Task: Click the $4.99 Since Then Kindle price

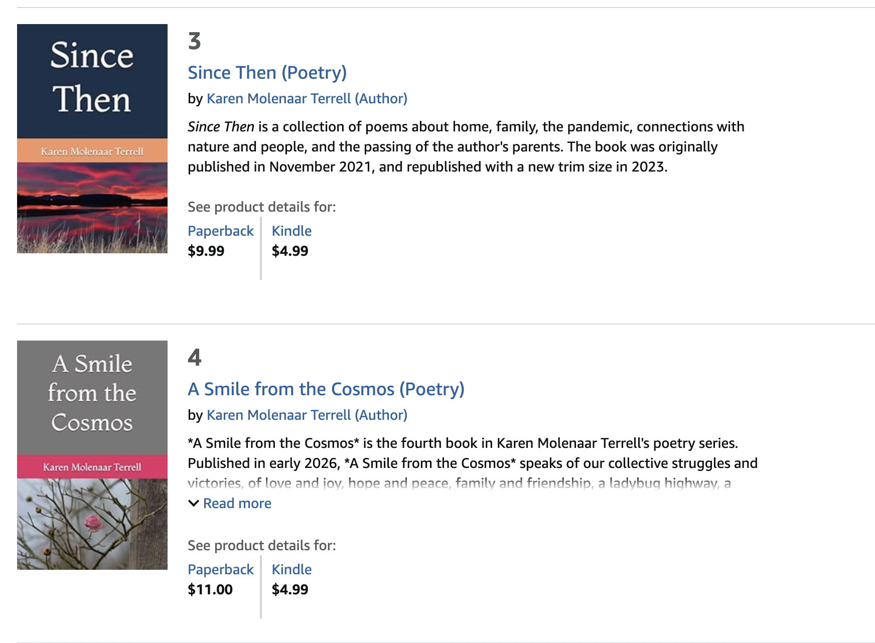Action: (x=290, y=251)
